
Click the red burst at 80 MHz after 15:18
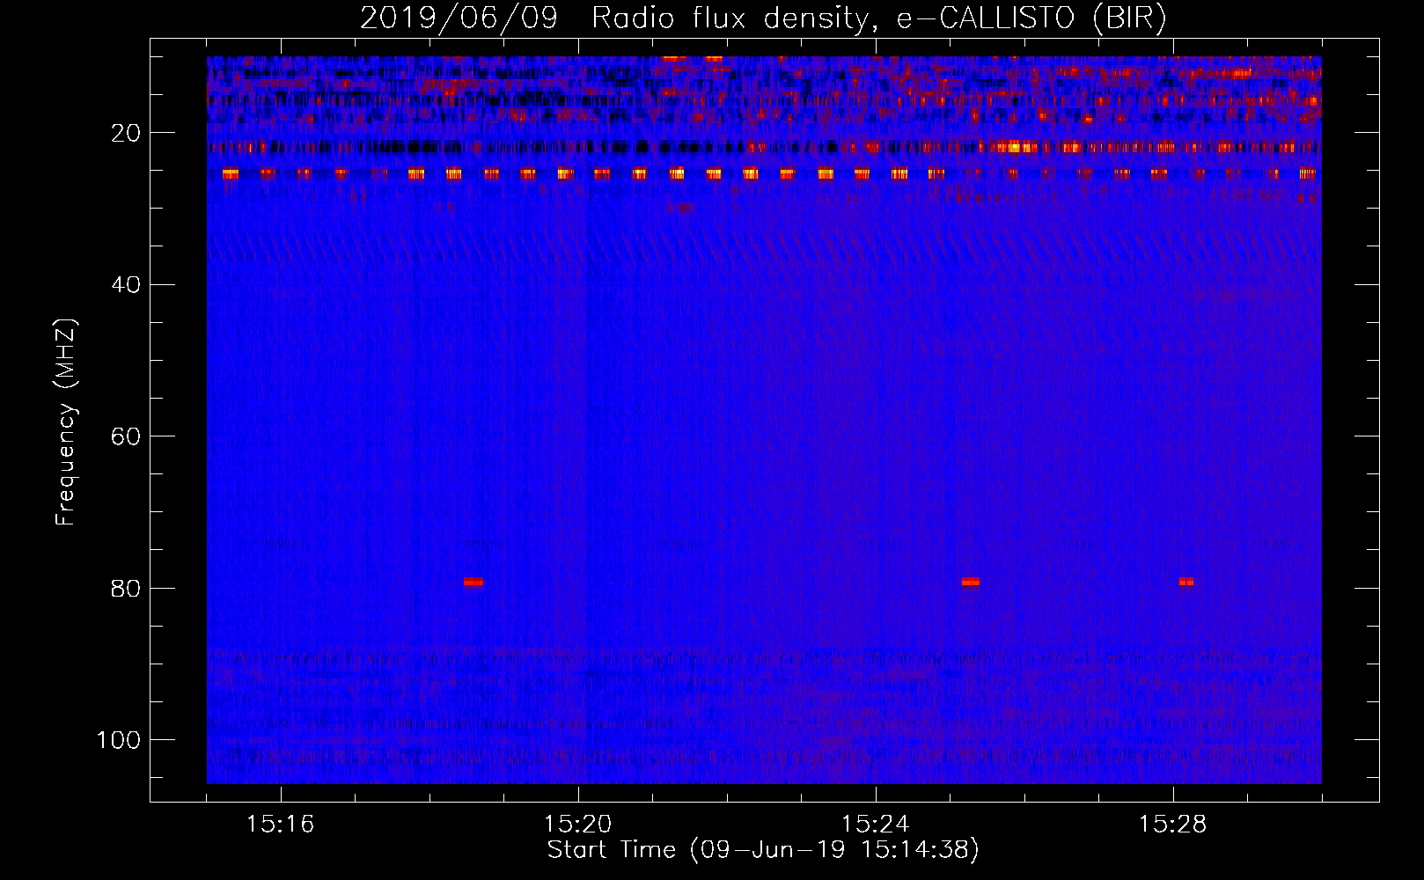[x=473, y=582]
